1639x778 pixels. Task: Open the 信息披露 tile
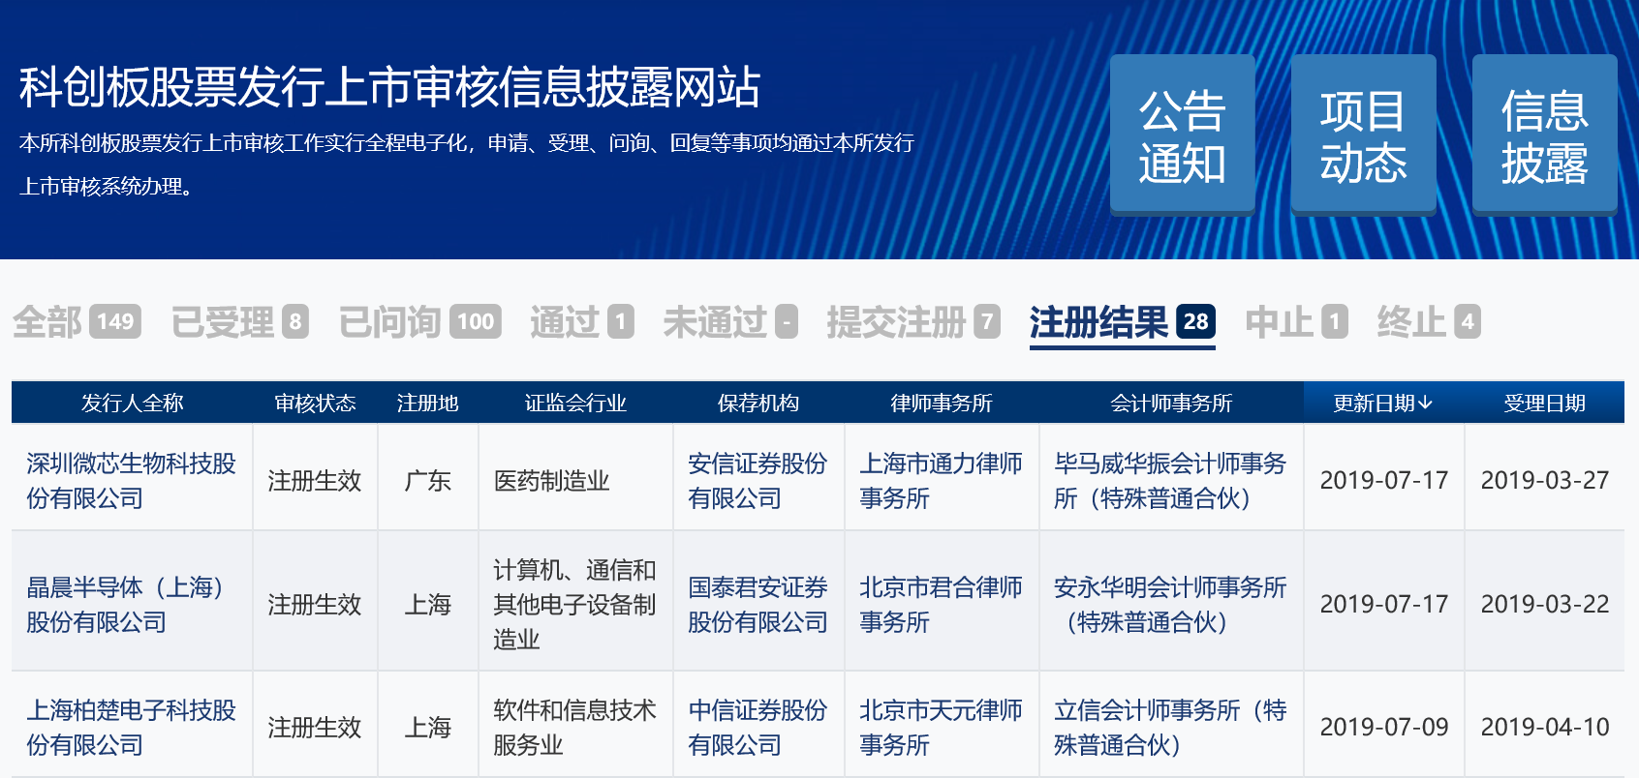[1544, 134]
